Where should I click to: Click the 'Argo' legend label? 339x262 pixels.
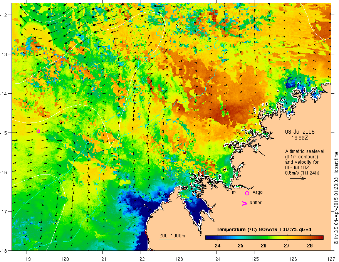tap(257, 192)
